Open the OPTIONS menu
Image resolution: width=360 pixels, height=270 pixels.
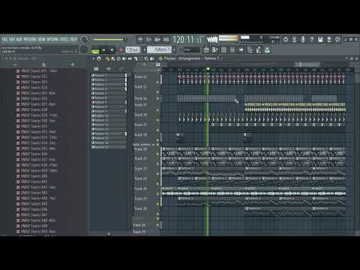[52, 39]
